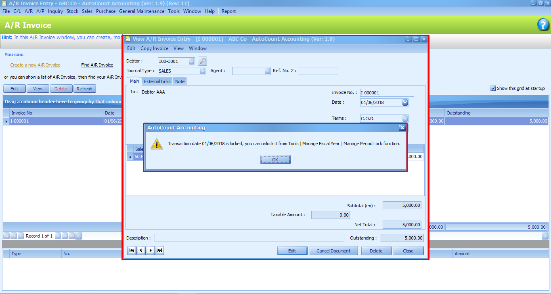
Task: Open the Tools menu
Action: [174, 11]
